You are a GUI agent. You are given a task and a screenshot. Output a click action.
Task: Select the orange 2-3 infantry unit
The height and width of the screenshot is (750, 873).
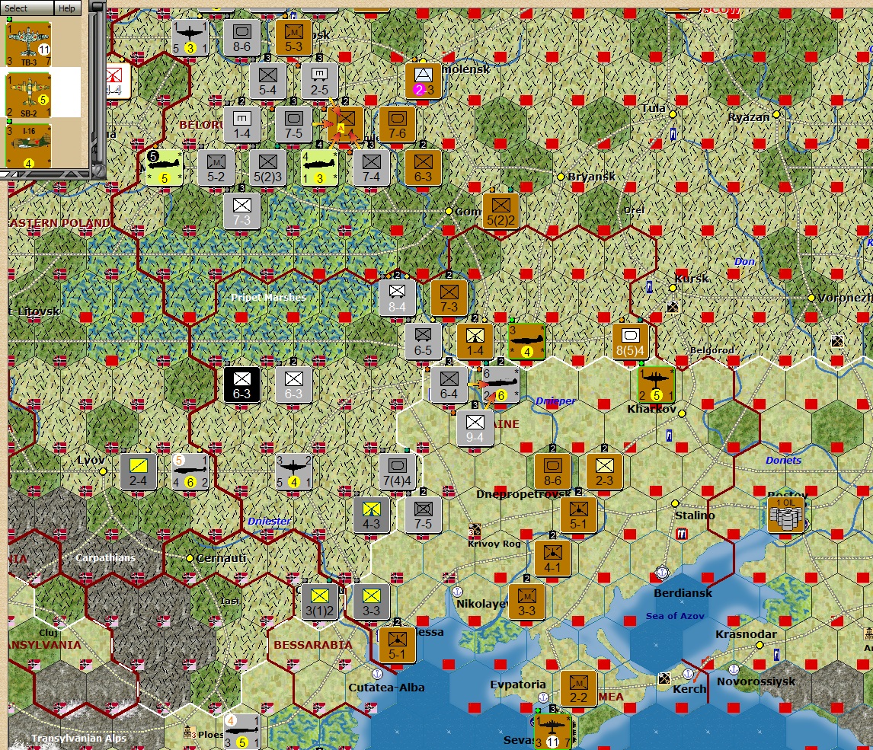[604, 471]
